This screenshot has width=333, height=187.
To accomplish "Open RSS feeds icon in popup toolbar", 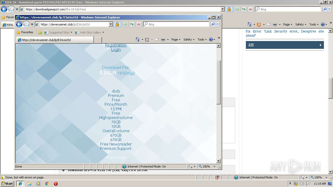I will [x=147, y=39].
